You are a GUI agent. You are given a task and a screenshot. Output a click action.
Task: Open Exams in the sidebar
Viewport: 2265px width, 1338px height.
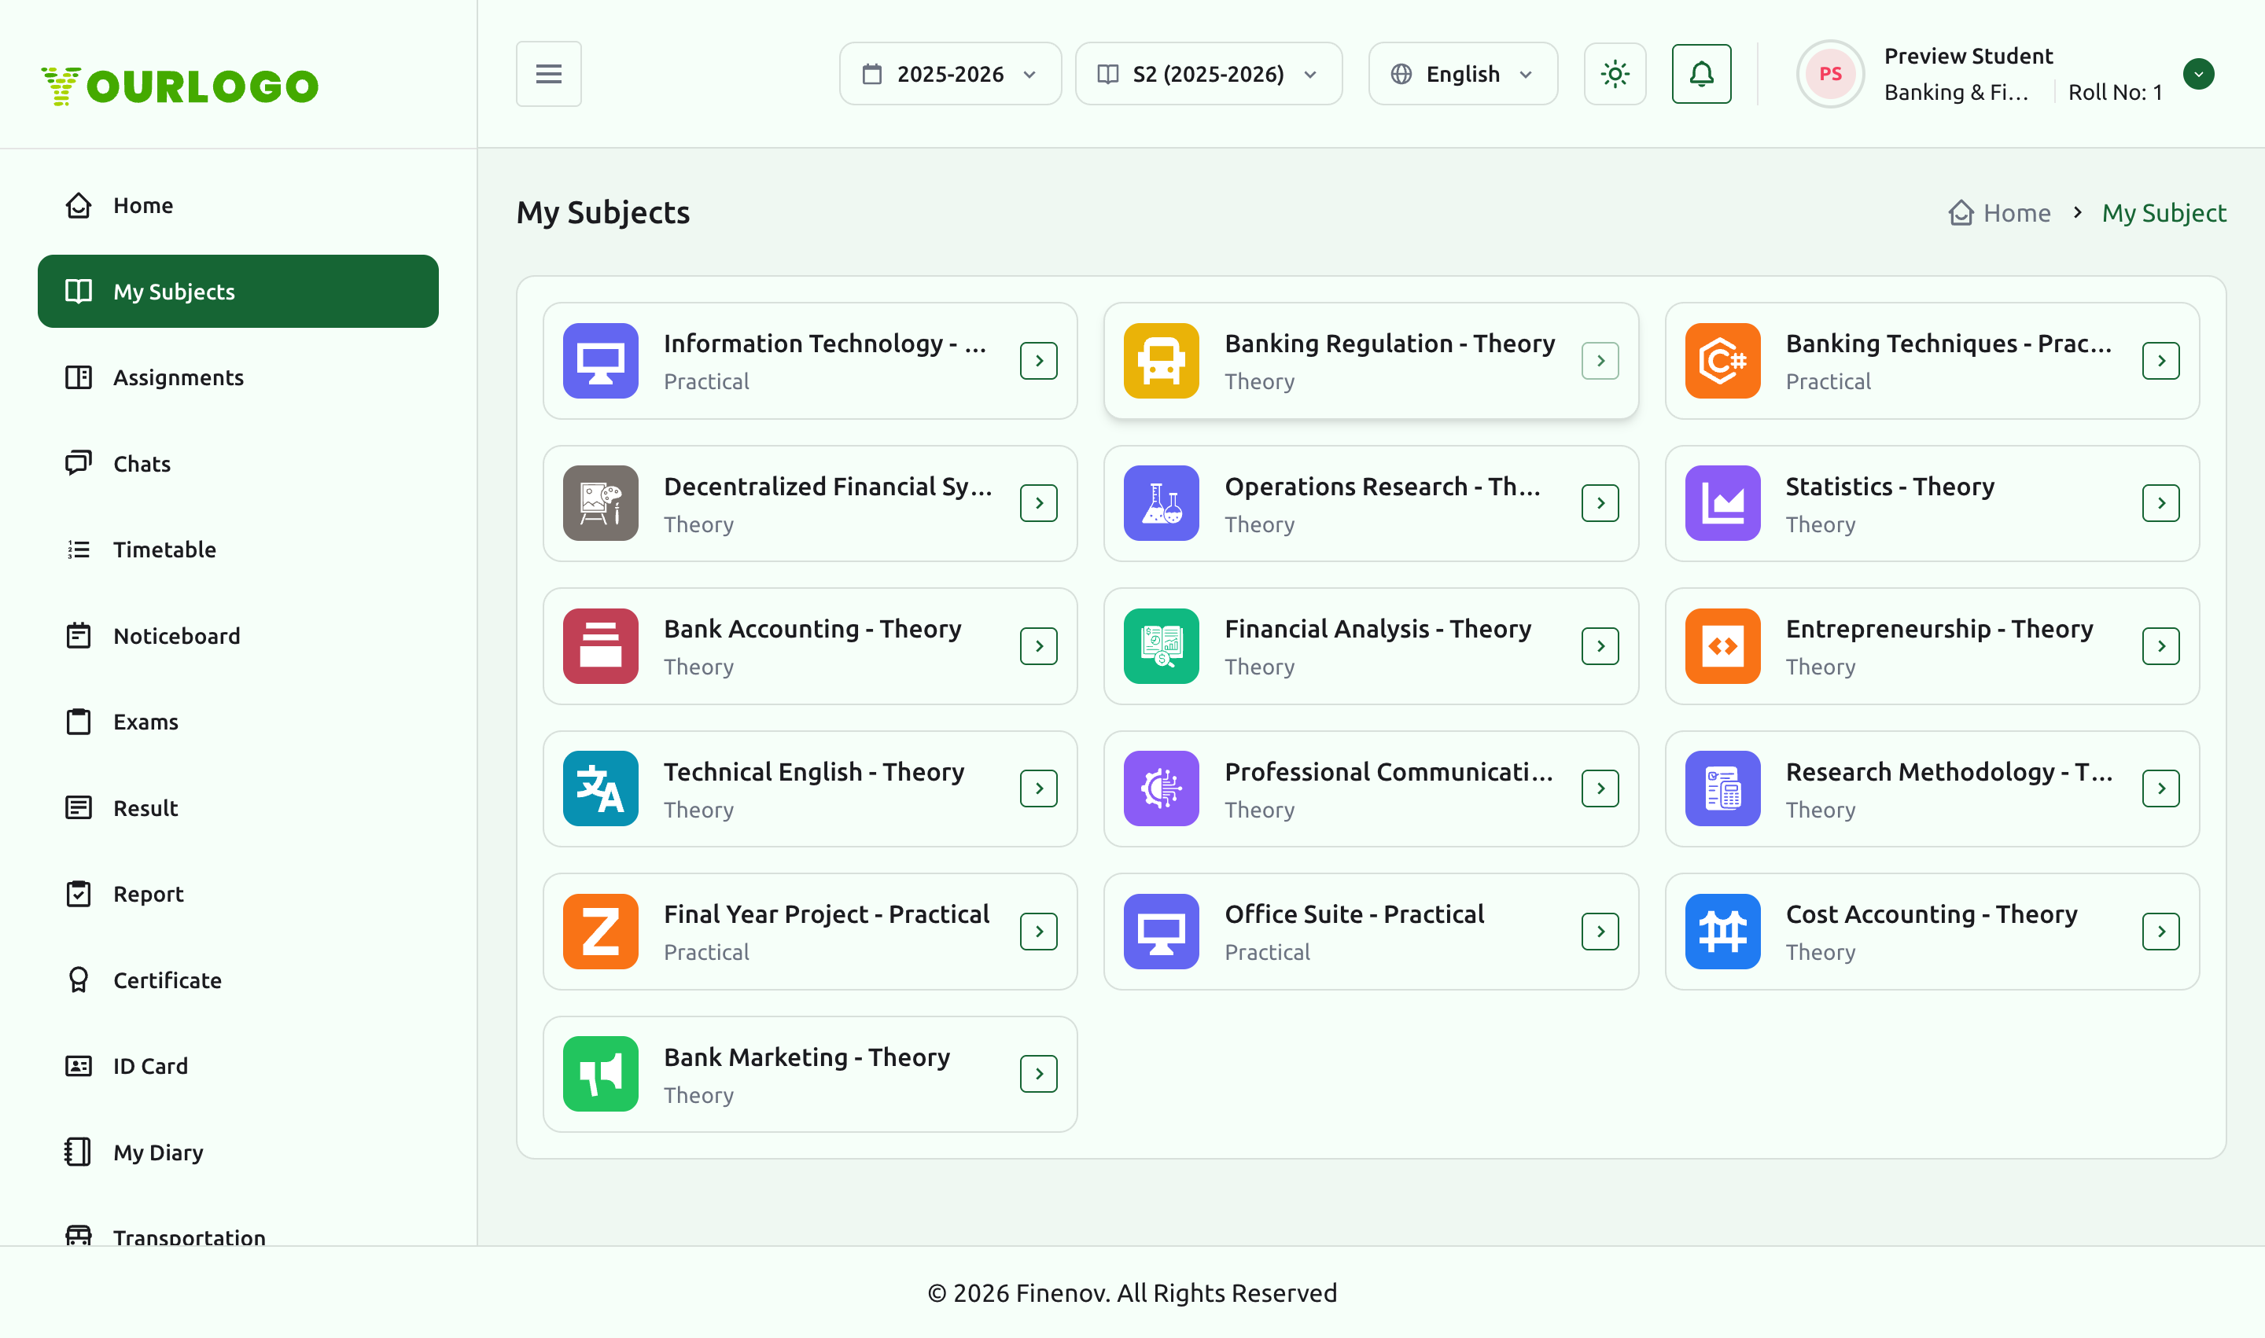click(238, 722)
